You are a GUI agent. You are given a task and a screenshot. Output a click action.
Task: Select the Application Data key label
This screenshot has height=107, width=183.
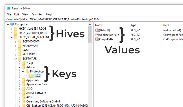37,84
